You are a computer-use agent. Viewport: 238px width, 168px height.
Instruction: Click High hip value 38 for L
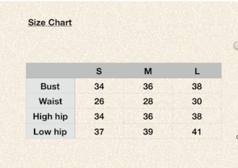pos(197,116)
